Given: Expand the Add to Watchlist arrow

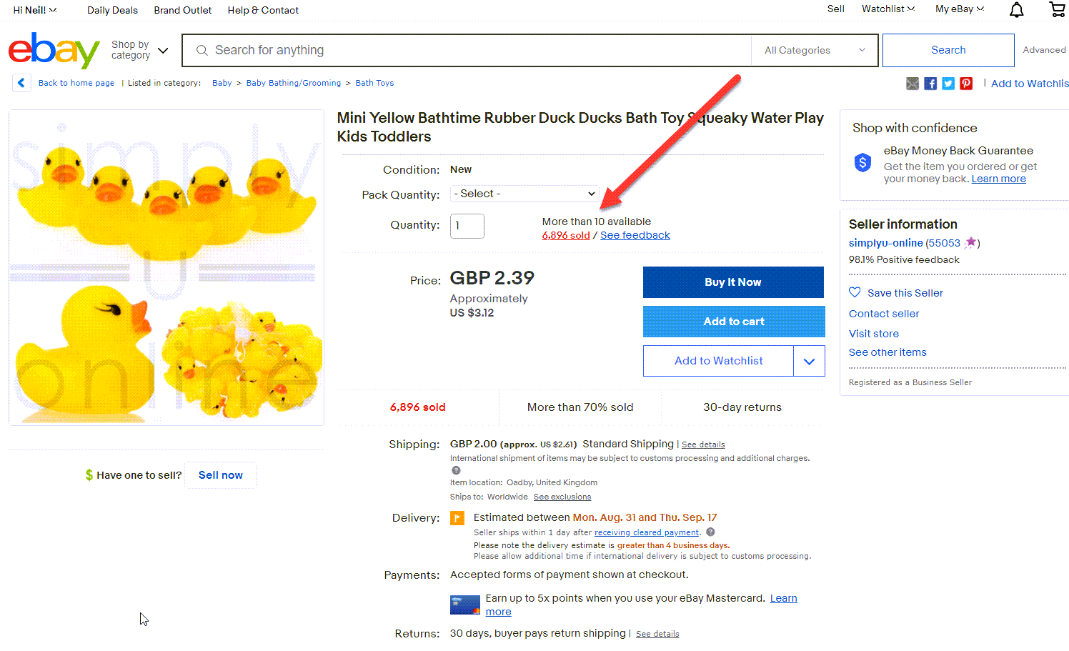Looking at the screenshot, I should click(x=809, y=361).
